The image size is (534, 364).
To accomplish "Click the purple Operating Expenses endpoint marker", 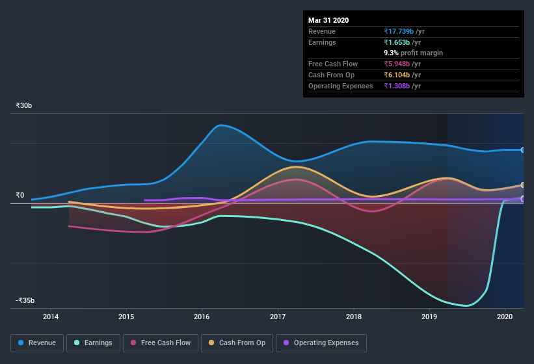I will (522, 199).
